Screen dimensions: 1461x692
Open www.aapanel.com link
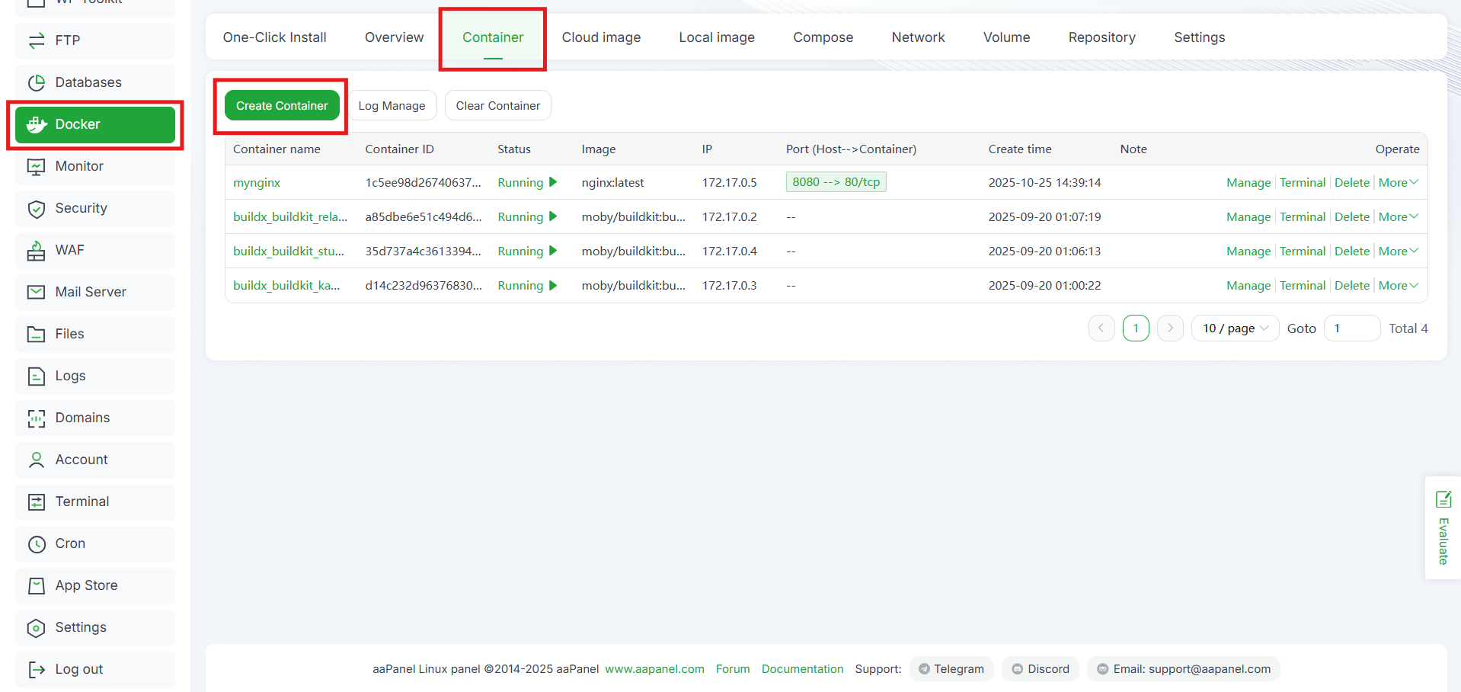654,669
